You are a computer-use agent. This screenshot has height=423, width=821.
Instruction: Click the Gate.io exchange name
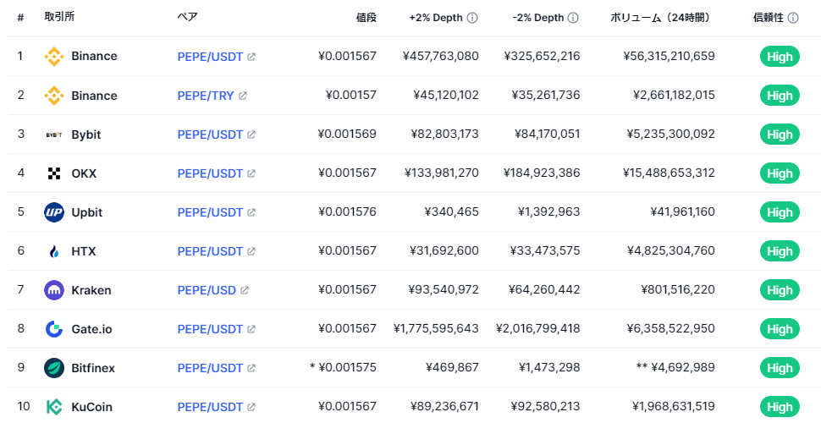(91, 329)
